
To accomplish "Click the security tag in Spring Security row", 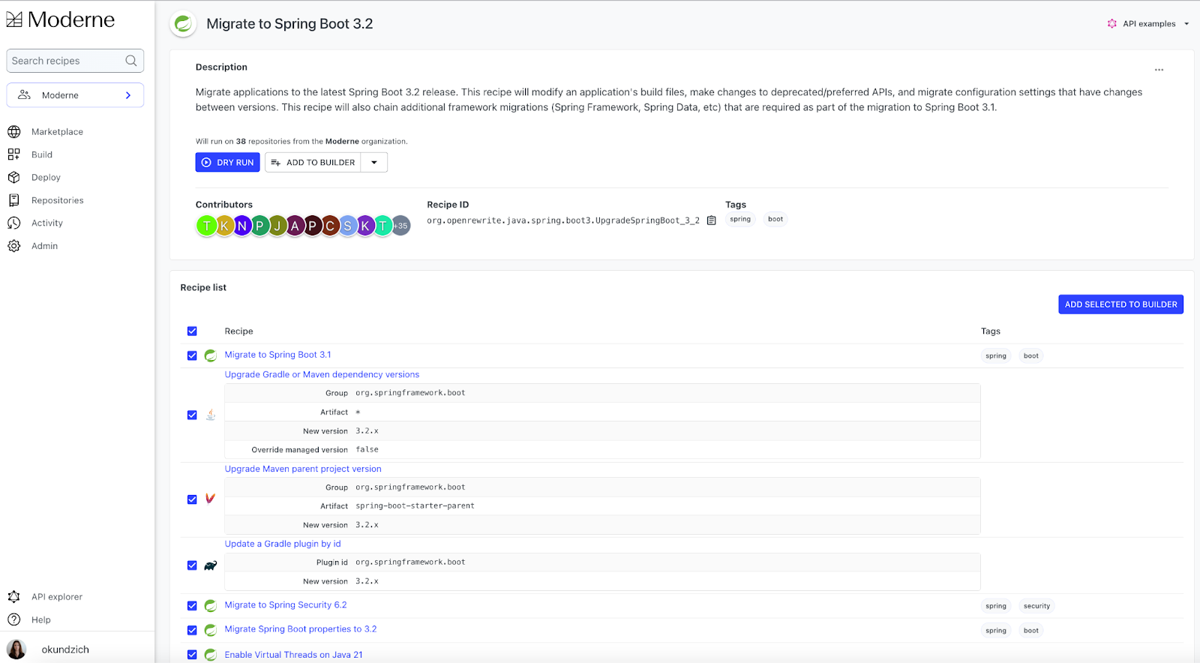I will [x=1036, y=606].
